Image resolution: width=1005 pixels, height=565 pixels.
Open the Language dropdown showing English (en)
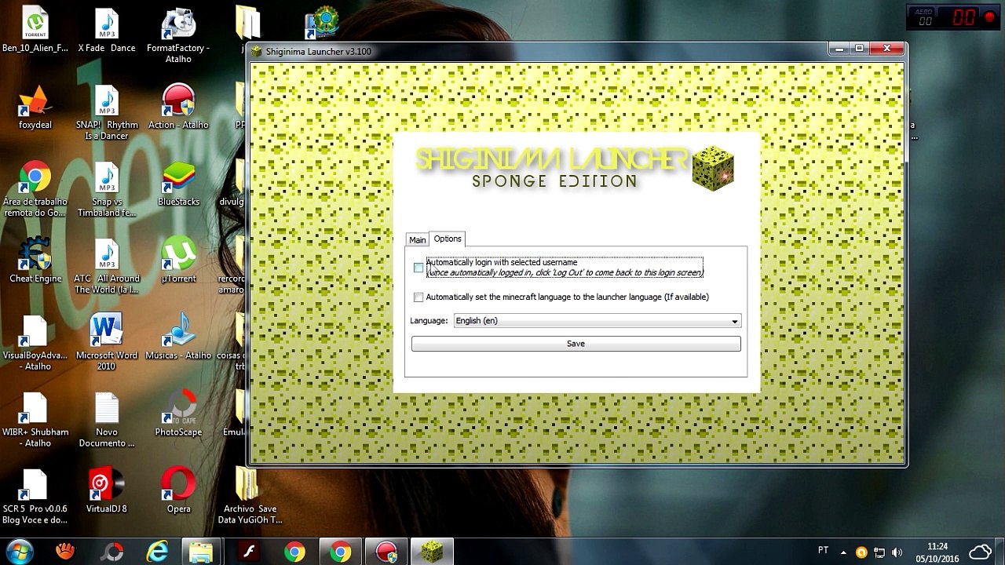pyautogui.click(x=597, y=321)
